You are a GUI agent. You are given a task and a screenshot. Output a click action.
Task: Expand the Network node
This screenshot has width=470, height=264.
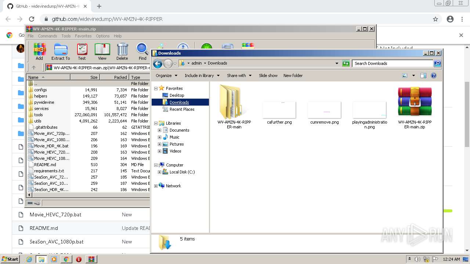156,186
